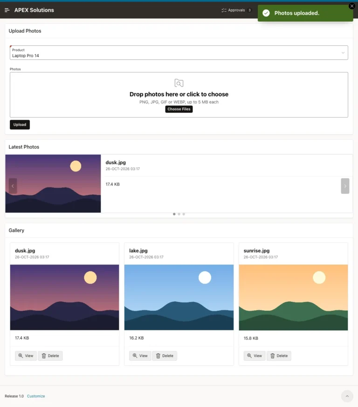Go to next photo in carousel
The width and height of the screenshot is (358, 407).
(x=345, y=186)
